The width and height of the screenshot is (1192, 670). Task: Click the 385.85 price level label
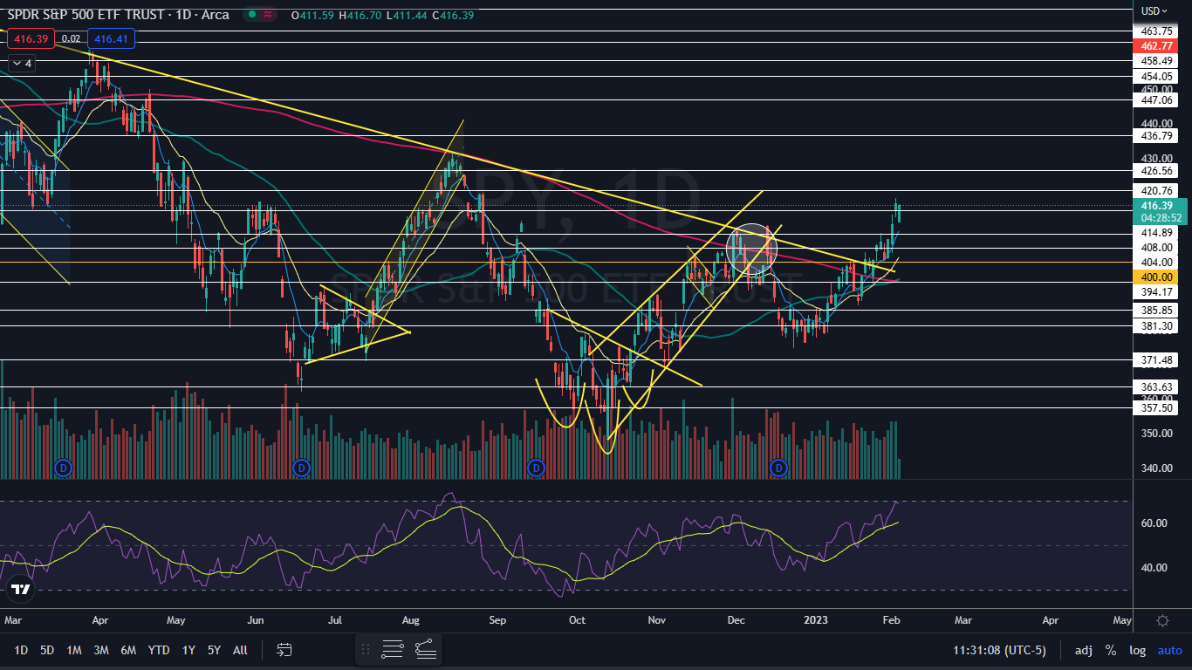[1154, 310]
